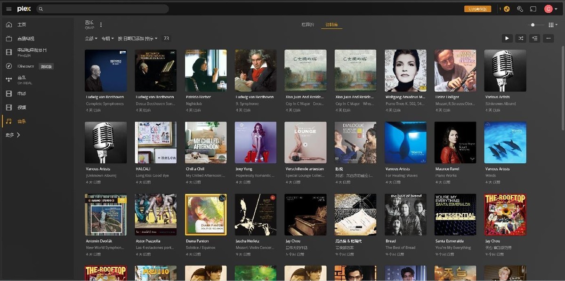Screen dimensions: 565x281
Task: Open the TIDAL music source
Action: coord(22,80)
